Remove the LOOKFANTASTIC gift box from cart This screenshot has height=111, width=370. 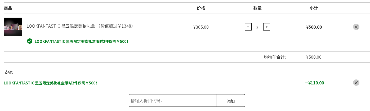click(x=356, y=27)
